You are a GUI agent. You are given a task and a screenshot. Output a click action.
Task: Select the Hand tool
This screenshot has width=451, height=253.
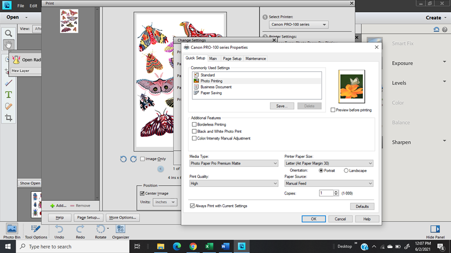[8, 44]
